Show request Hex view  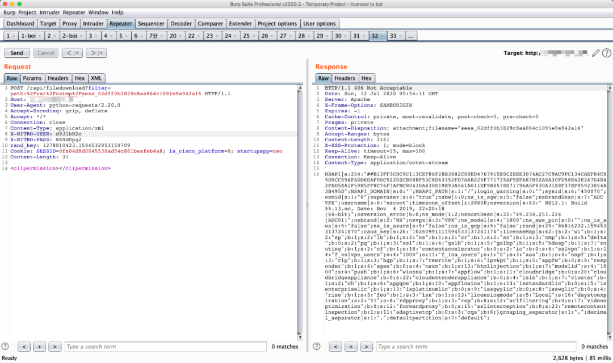coord(80,78)
